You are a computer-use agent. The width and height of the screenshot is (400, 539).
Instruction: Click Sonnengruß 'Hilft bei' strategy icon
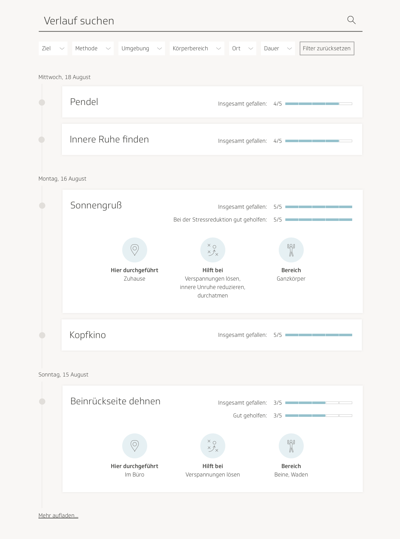[213, 250]
